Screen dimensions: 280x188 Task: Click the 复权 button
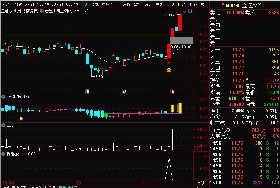point(126,4)
